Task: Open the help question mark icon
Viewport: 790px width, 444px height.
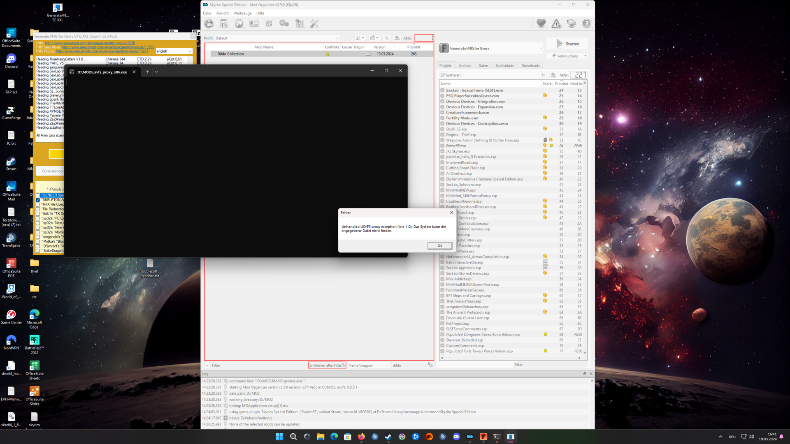Action: pyautogui.click(x=587, y=23)
